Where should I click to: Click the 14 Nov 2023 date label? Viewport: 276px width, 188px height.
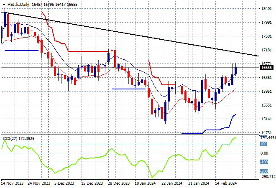pos(12,183)
